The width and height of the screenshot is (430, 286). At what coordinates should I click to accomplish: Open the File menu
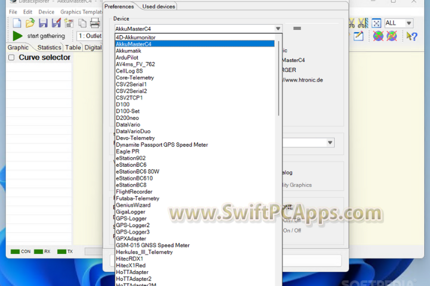coord(13,12)
